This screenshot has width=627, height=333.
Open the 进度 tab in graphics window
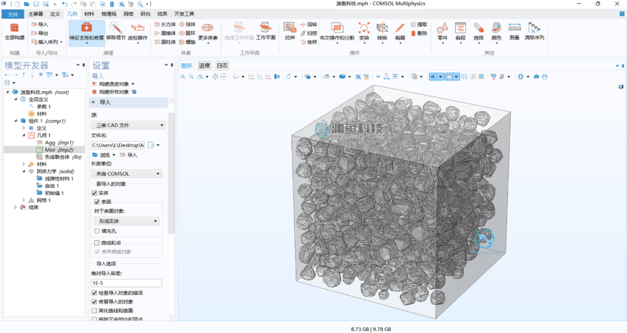[x=204, y=65]
